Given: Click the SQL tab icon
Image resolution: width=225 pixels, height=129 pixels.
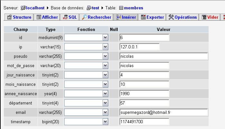Looking at the screenshot, I should click(x=65, y=17).
